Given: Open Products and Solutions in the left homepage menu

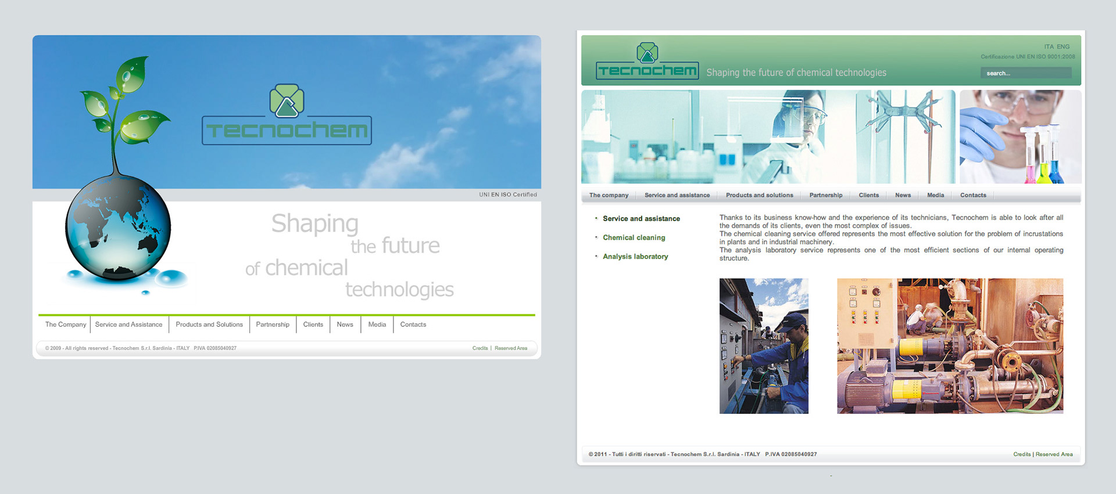Looking at the screenshot, I should (x=209, y=324).
